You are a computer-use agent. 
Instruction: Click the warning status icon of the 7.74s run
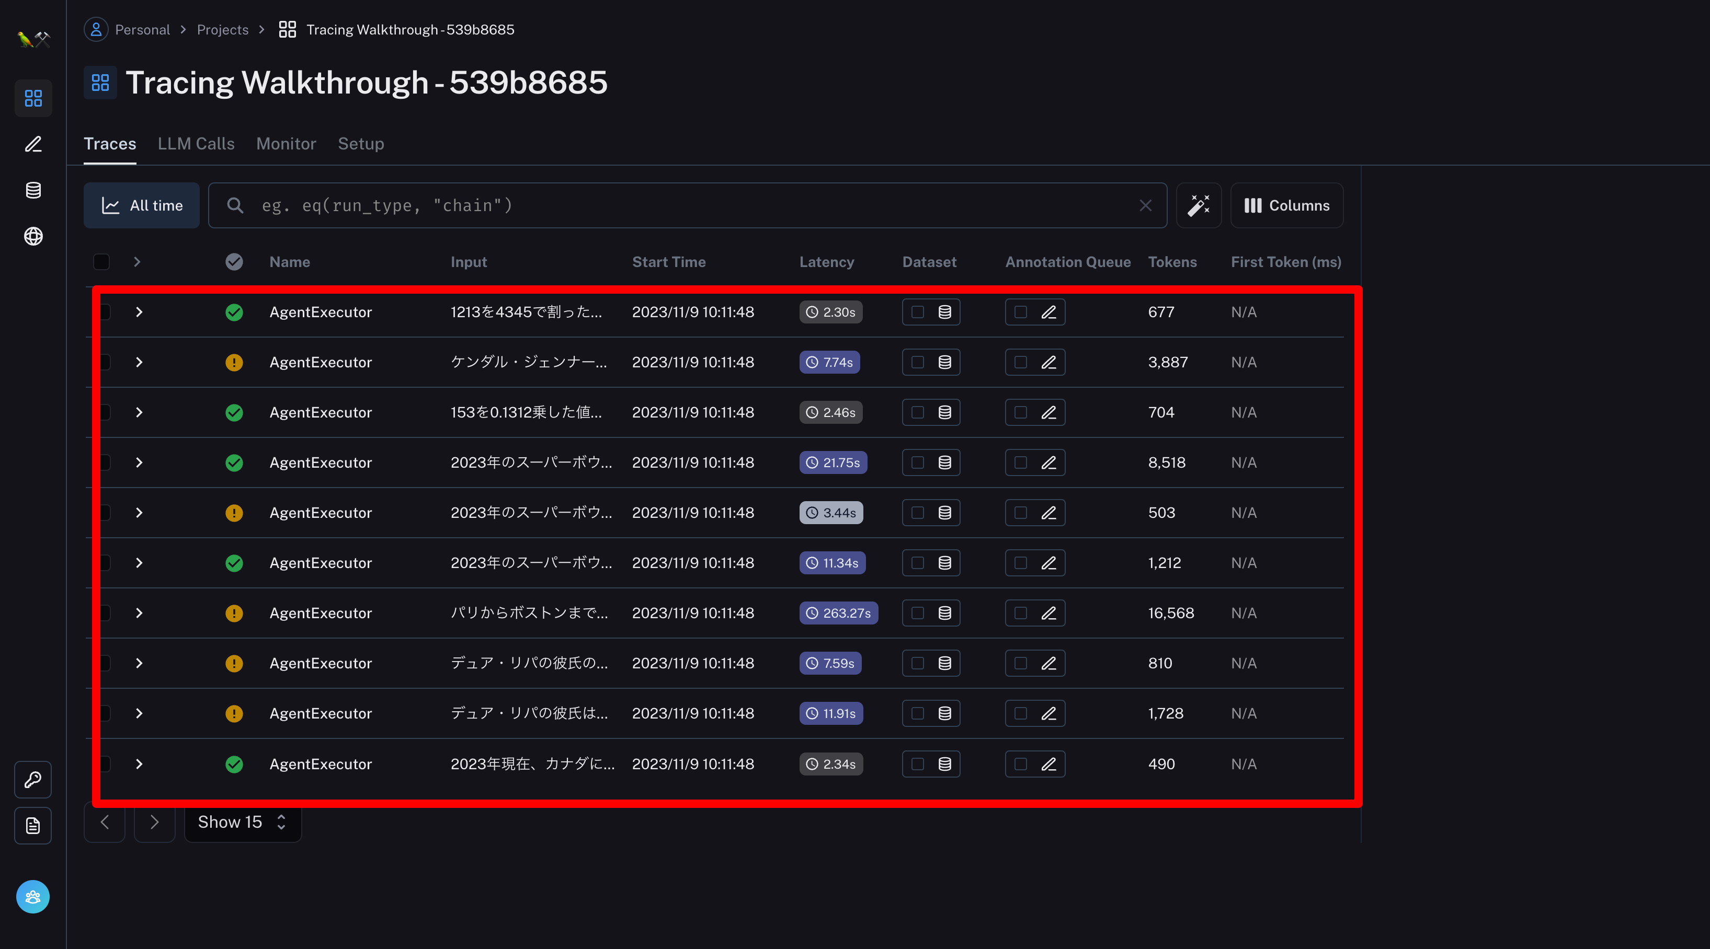(234, 362)
